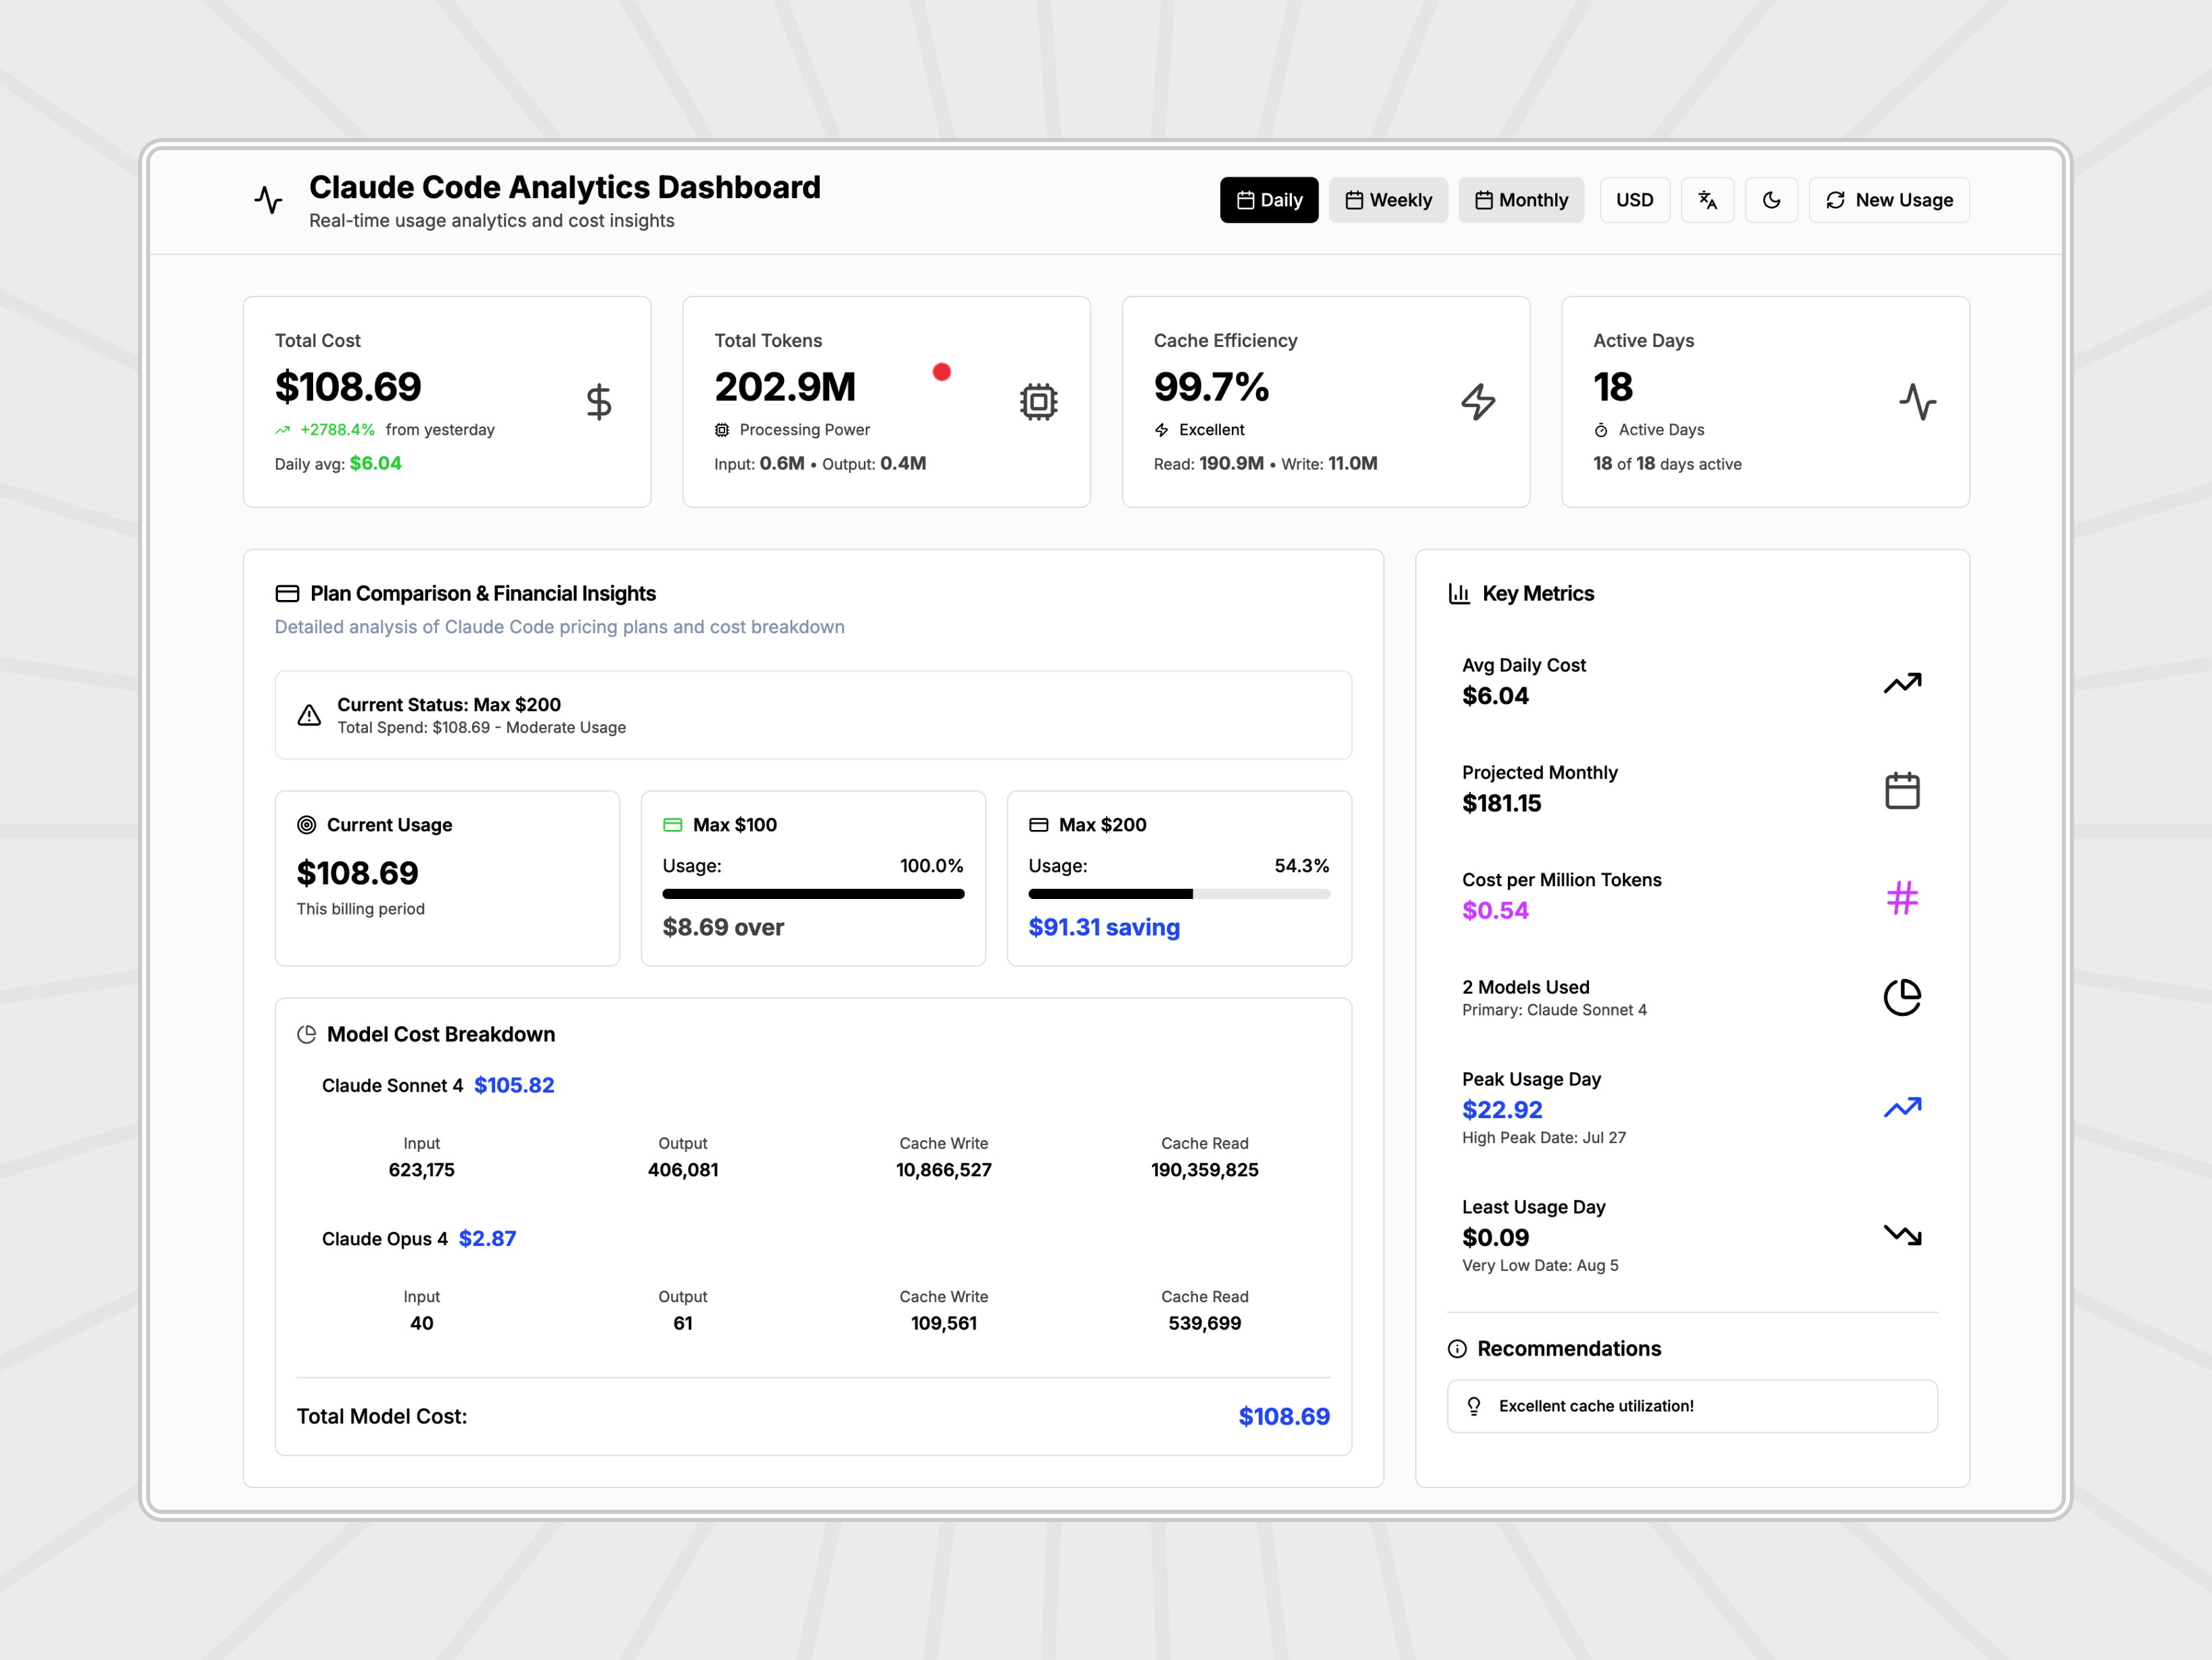Click the Least Usage Day value $0.09
Image resolution: width=2212 pixels, height=1660 pixels.
click(1495, 1238)
